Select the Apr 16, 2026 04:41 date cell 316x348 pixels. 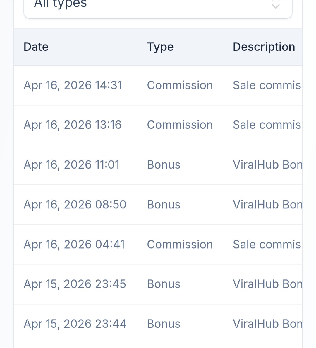coord(74,244)
